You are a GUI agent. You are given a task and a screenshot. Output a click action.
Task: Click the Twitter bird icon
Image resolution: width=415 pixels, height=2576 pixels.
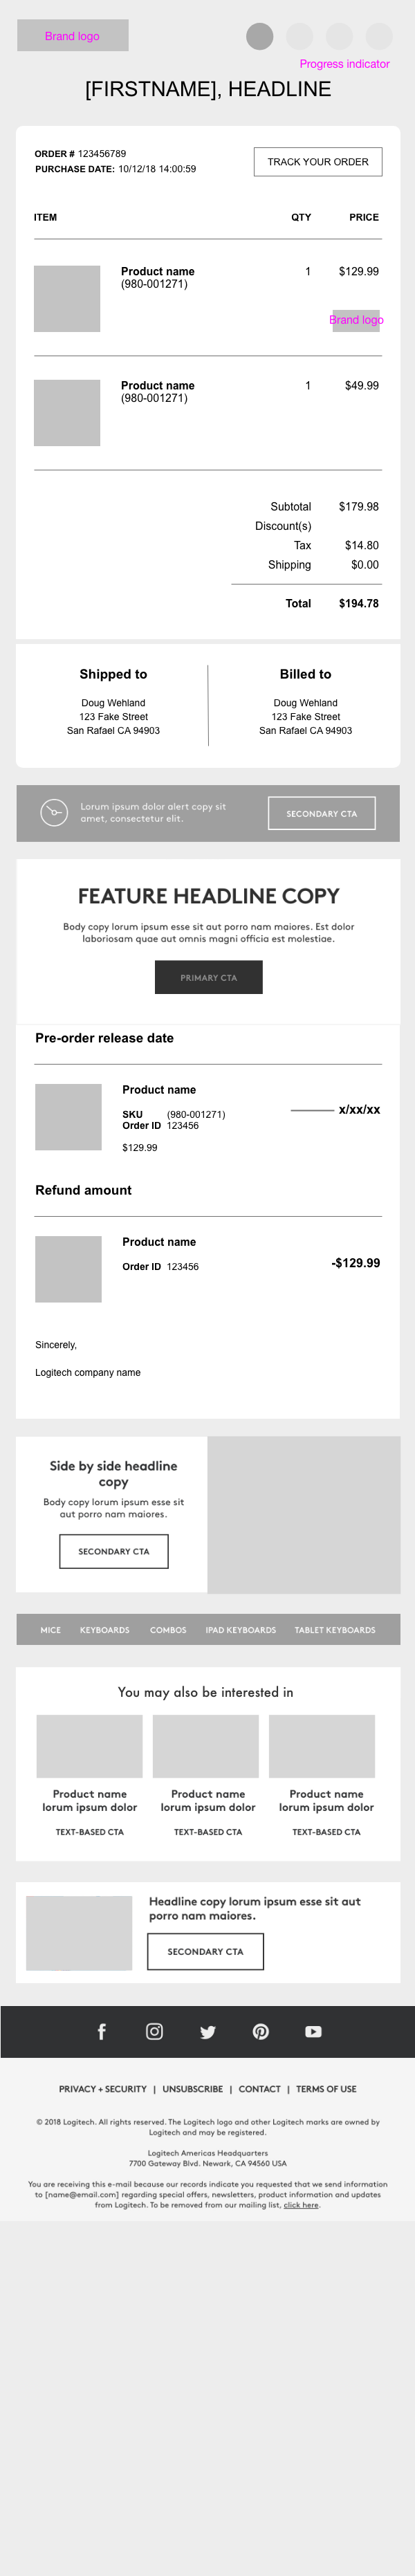(x=207, y=2031)
